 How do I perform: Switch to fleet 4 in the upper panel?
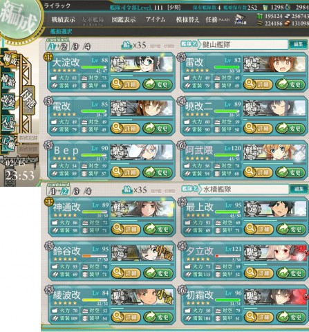[x=87, y=46]
